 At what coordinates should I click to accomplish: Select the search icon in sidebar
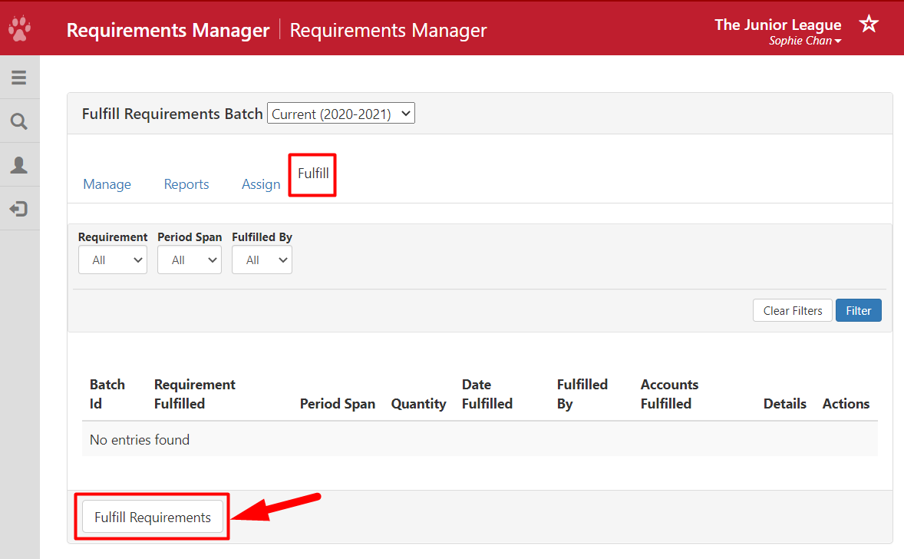point(18,121)
